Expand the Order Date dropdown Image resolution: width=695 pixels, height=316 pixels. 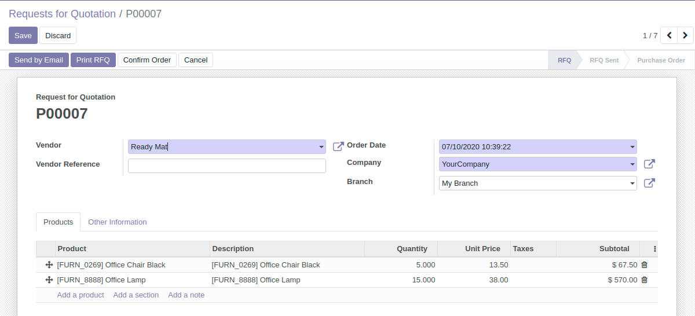pyautogui.click(x=632, y=147)
